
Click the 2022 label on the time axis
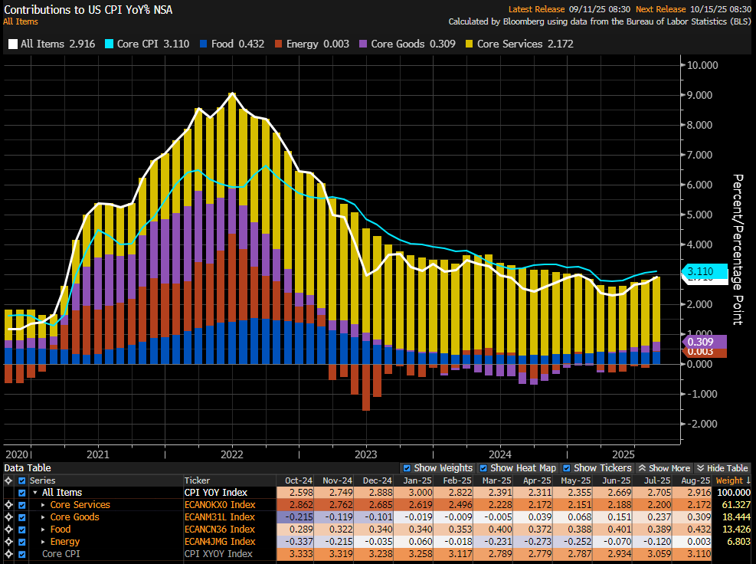[232, 454]
